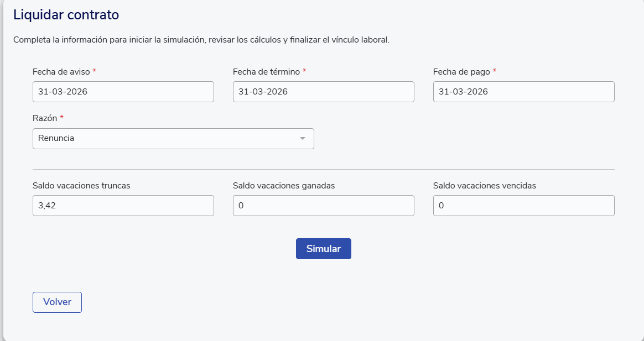This screenshot has width=644, height=341.
Task: Click the Razón dropdown arrow icon
Action: (302, 139)
